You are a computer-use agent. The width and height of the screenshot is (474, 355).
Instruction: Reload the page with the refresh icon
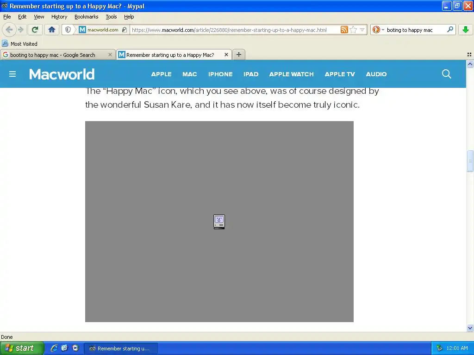pos(35,30)
